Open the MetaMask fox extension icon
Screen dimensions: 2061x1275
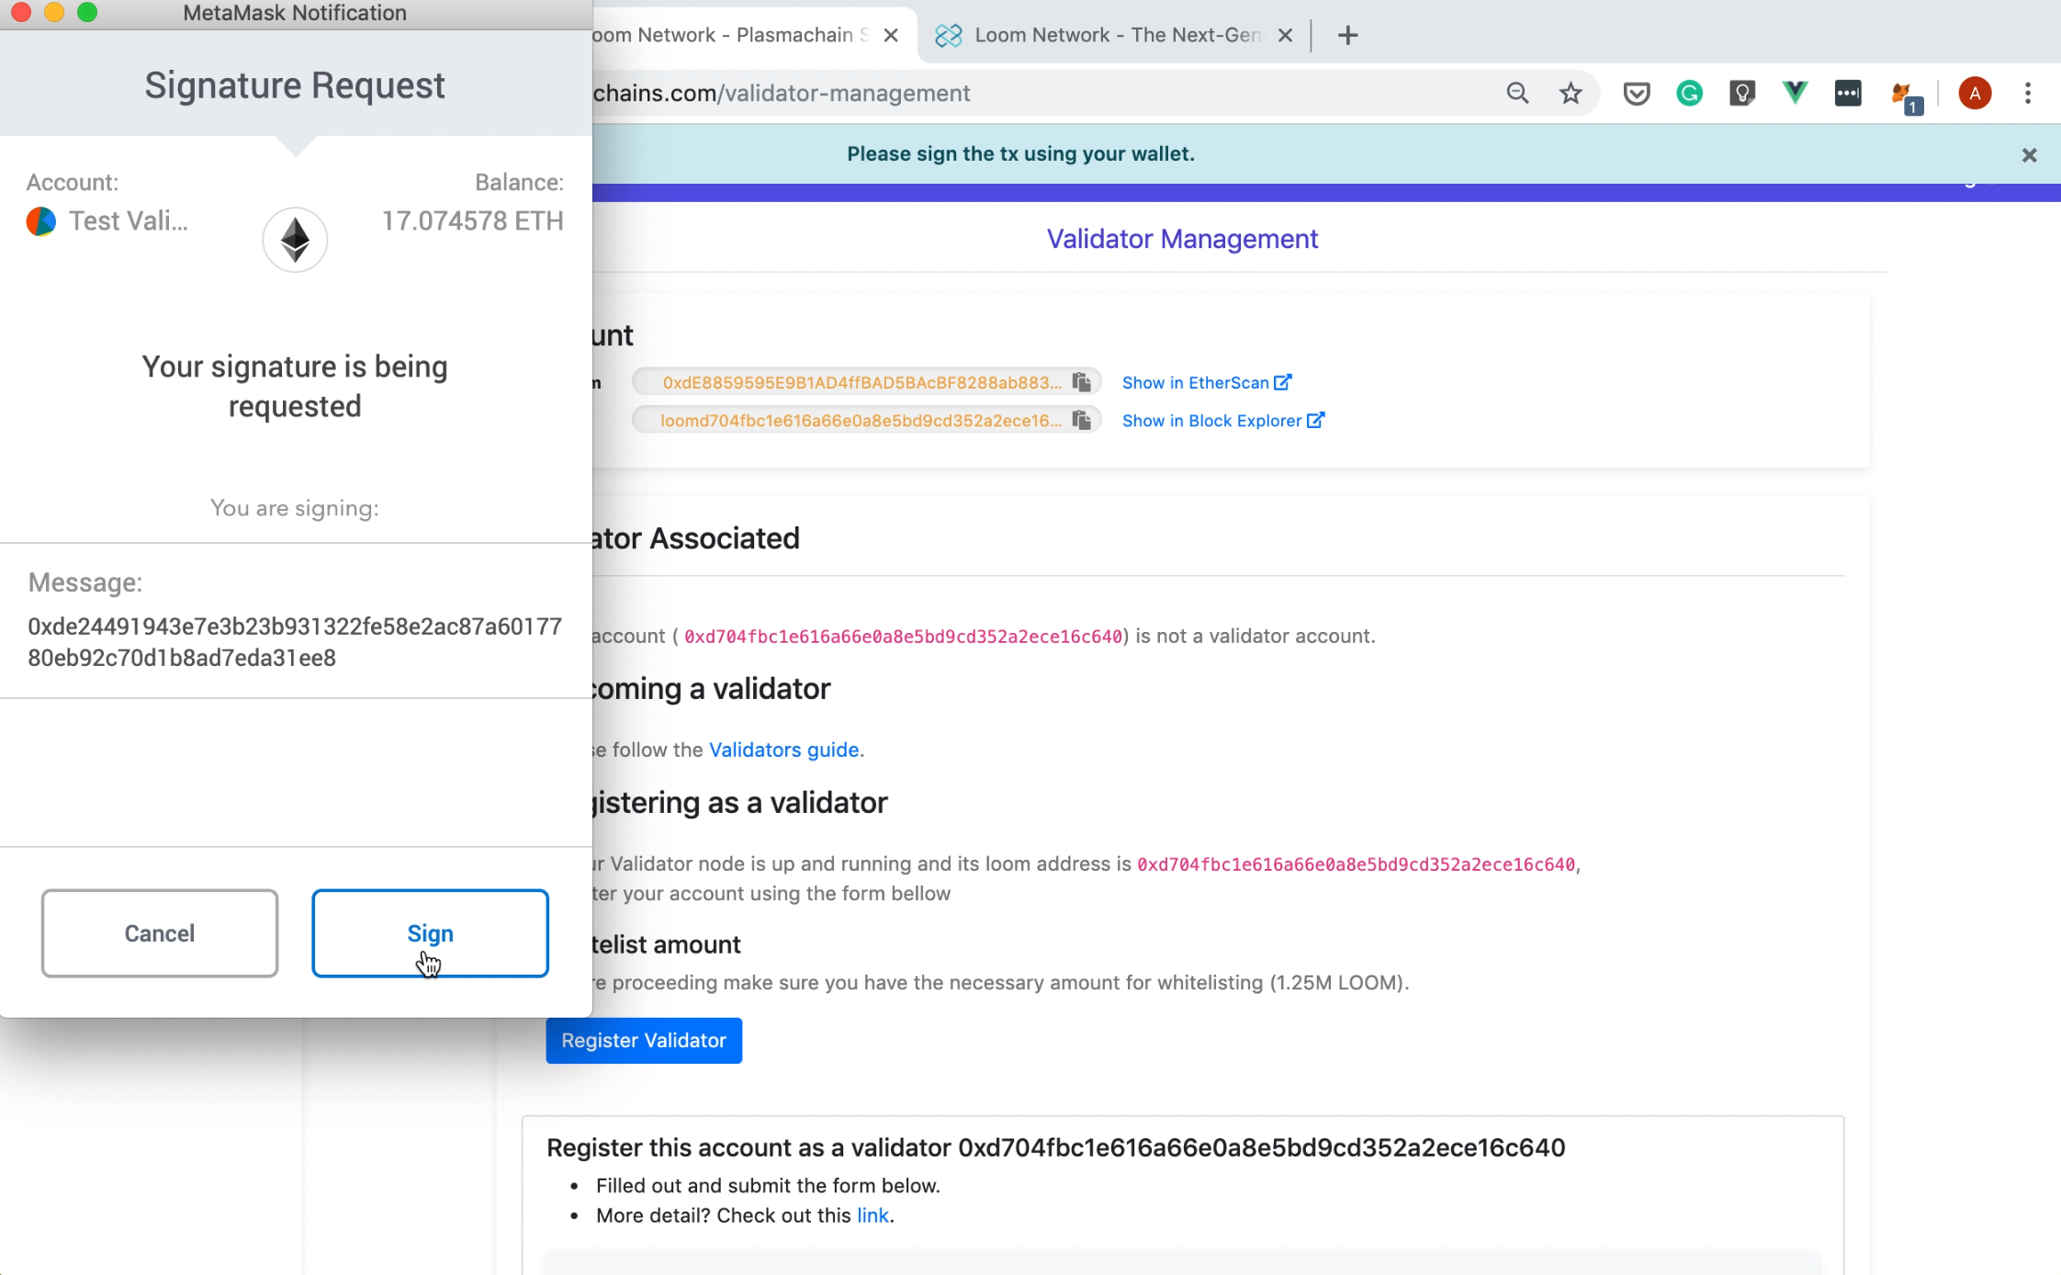[1906, 96]
